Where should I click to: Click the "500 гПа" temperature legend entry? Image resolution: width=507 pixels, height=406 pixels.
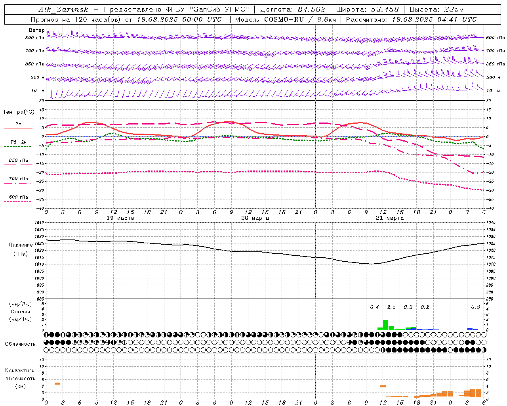tap(19, 197)
